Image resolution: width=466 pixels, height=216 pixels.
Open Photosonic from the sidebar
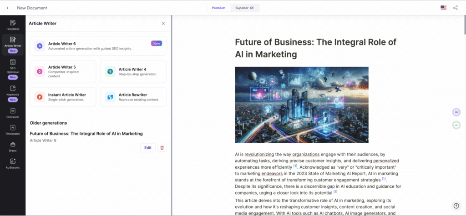(x=13, y=130)
